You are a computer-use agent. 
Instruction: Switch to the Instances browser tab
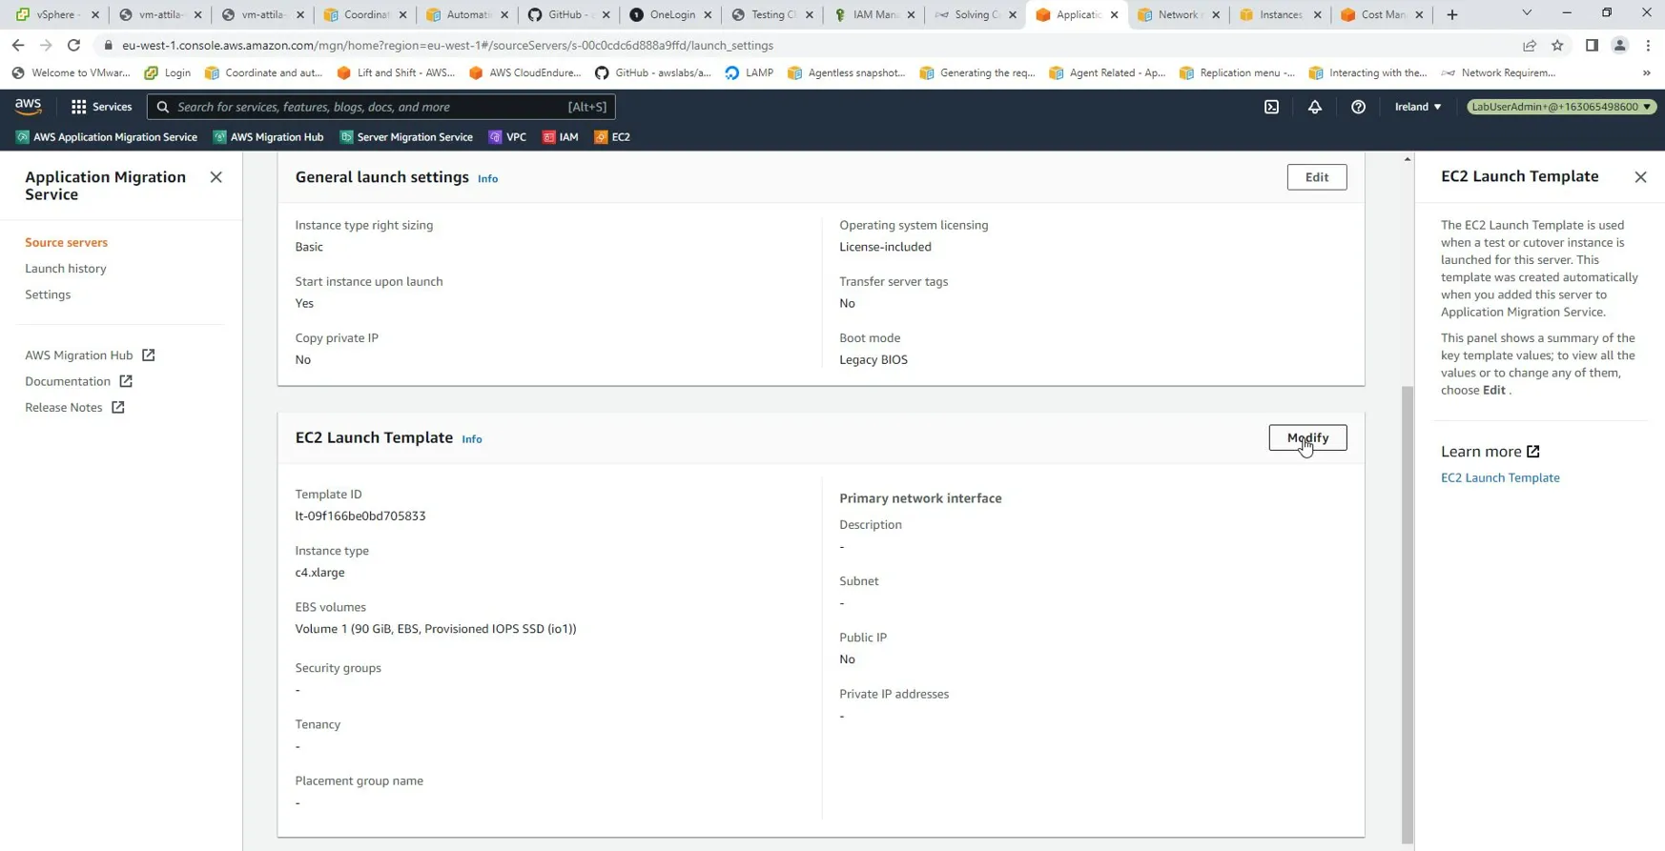pos(1279,14)
